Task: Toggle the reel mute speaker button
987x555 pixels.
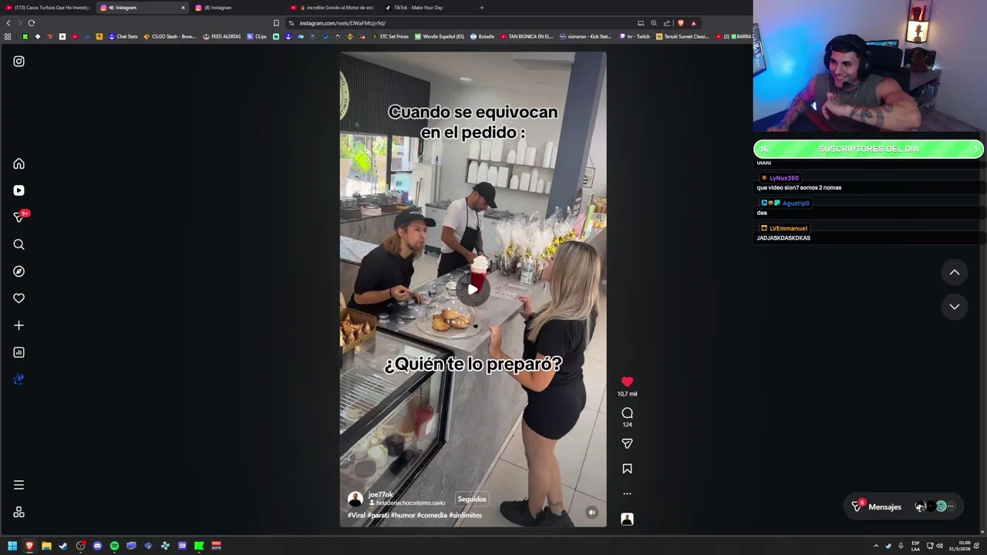Action: (x=591, y=513)
